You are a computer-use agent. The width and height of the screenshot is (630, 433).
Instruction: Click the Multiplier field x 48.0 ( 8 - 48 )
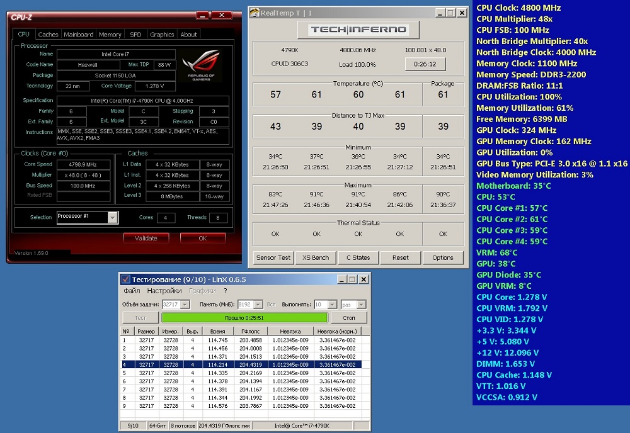coord(83,175)
